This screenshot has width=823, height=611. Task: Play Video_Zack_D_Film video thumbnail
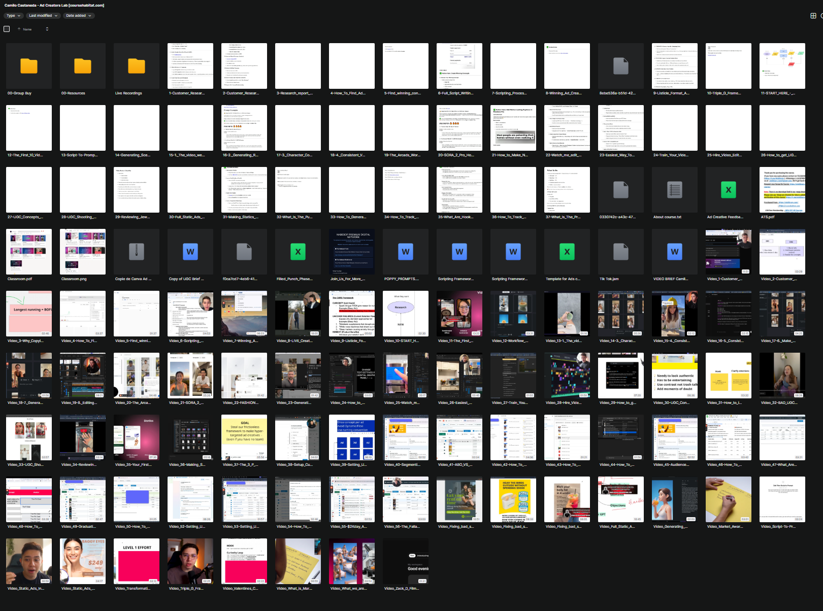[x=406, y=561]
